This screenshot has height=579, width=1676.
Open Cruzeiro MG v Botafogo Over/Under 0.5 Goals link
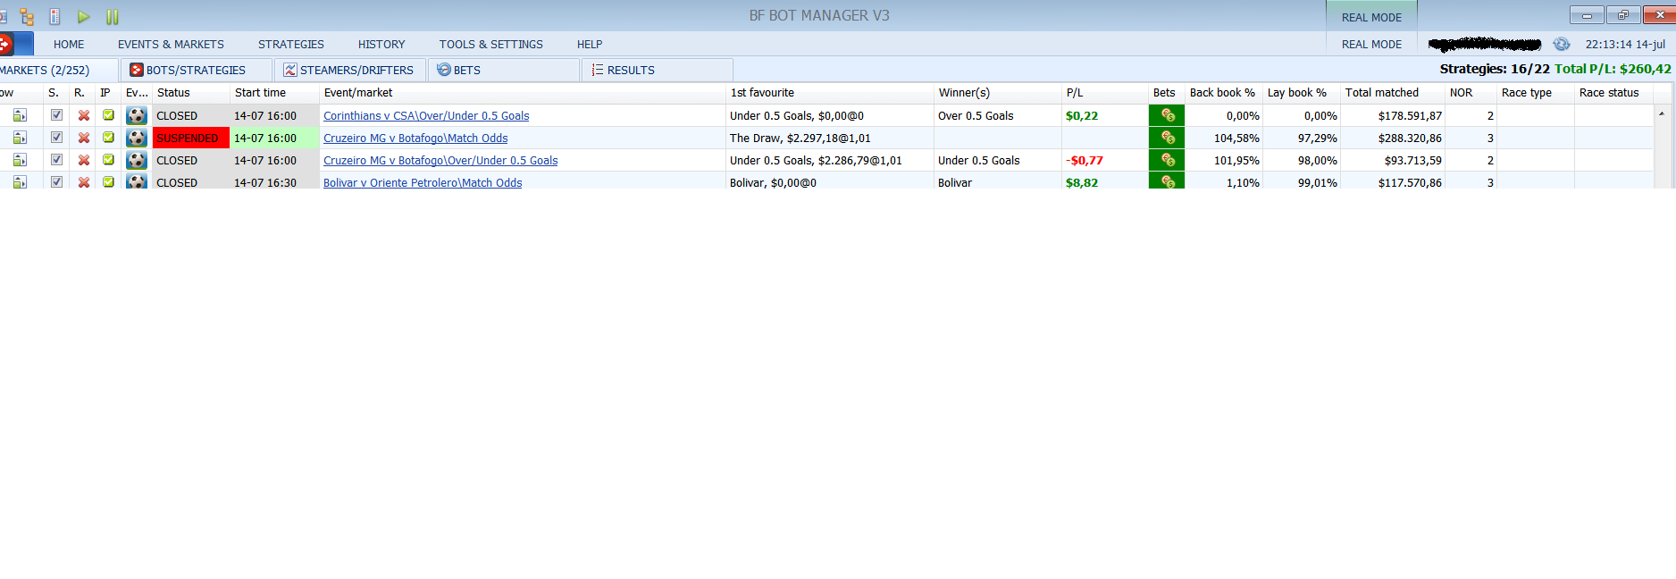[440, 161]
